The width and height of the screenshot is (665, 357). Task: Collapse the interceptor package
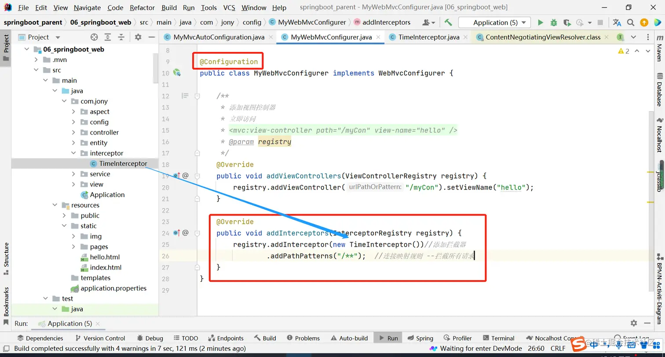point(73,153)
